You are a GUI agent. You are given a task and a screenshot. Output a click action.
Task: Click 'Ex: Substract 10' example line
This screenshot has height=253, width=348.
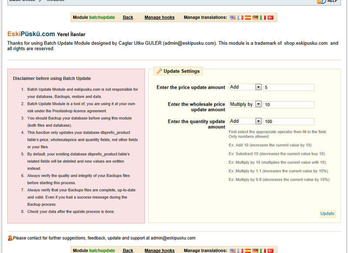click(277, 153)
